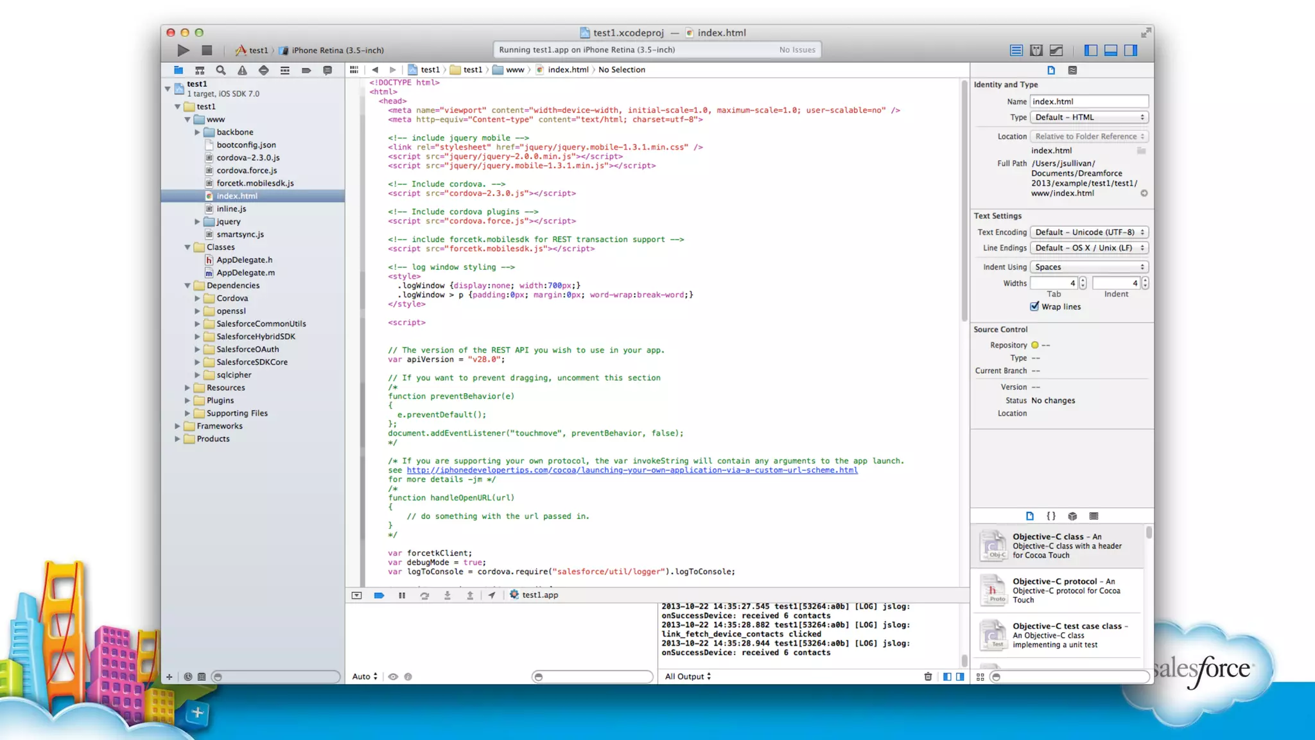Click the Name field index.html
Screen dimensions: 1315x740
(x=1089, y=101)
